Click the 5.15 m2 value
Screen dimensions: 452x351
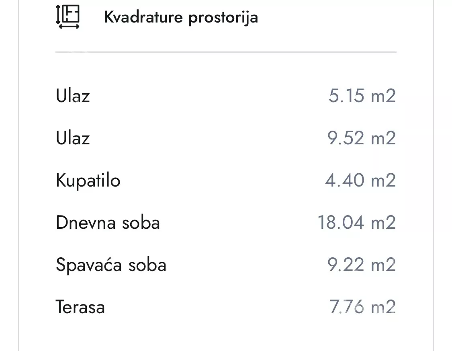[362, 95]
